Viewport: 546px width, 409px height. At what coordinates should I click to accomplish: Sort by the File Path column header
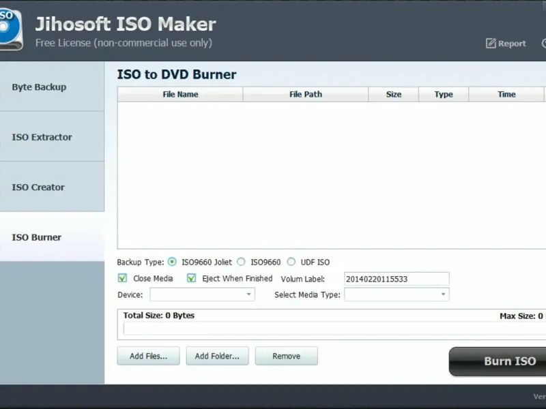[306, 95]
